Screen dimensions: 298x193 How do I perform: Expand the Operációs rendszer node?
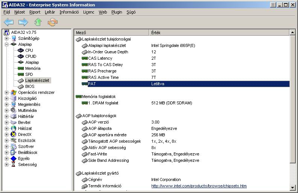click(x=6, y=92)
